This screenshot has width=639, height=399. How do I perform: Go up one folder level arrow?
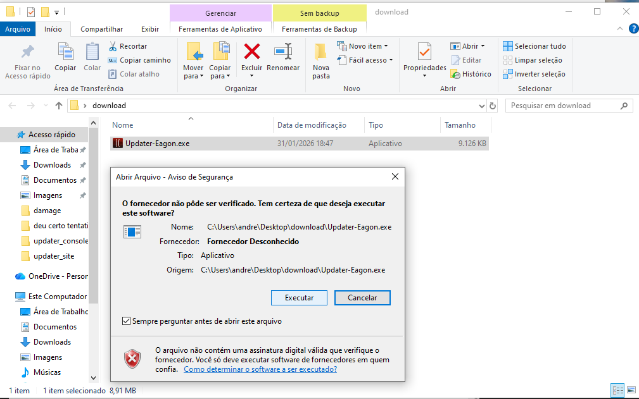click(59, 106)
